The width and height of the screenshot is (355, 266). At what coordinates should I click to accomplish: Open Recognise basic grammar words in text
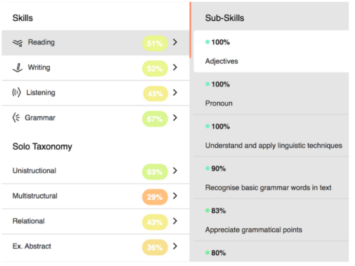[273, 179]
